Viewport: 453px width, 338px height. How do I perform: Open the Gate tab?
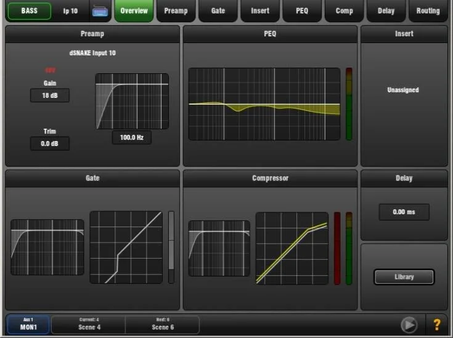[218, 10]
